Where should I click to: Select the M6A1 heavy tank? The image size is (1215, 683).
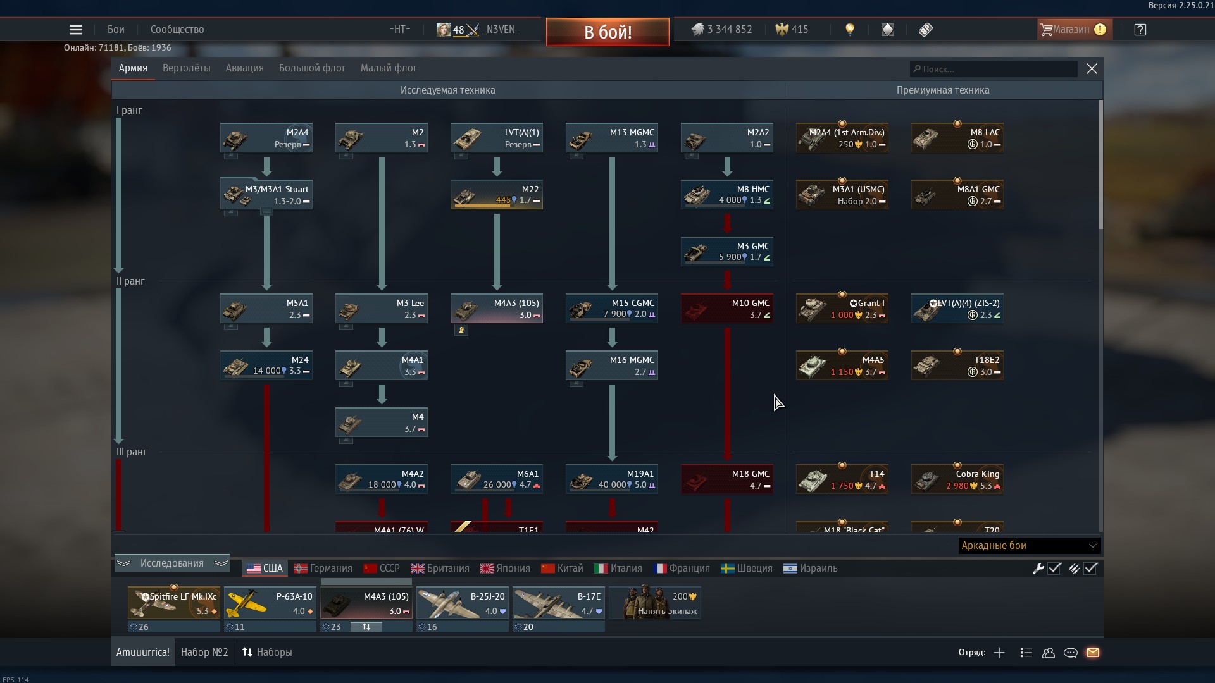(497, 479)
